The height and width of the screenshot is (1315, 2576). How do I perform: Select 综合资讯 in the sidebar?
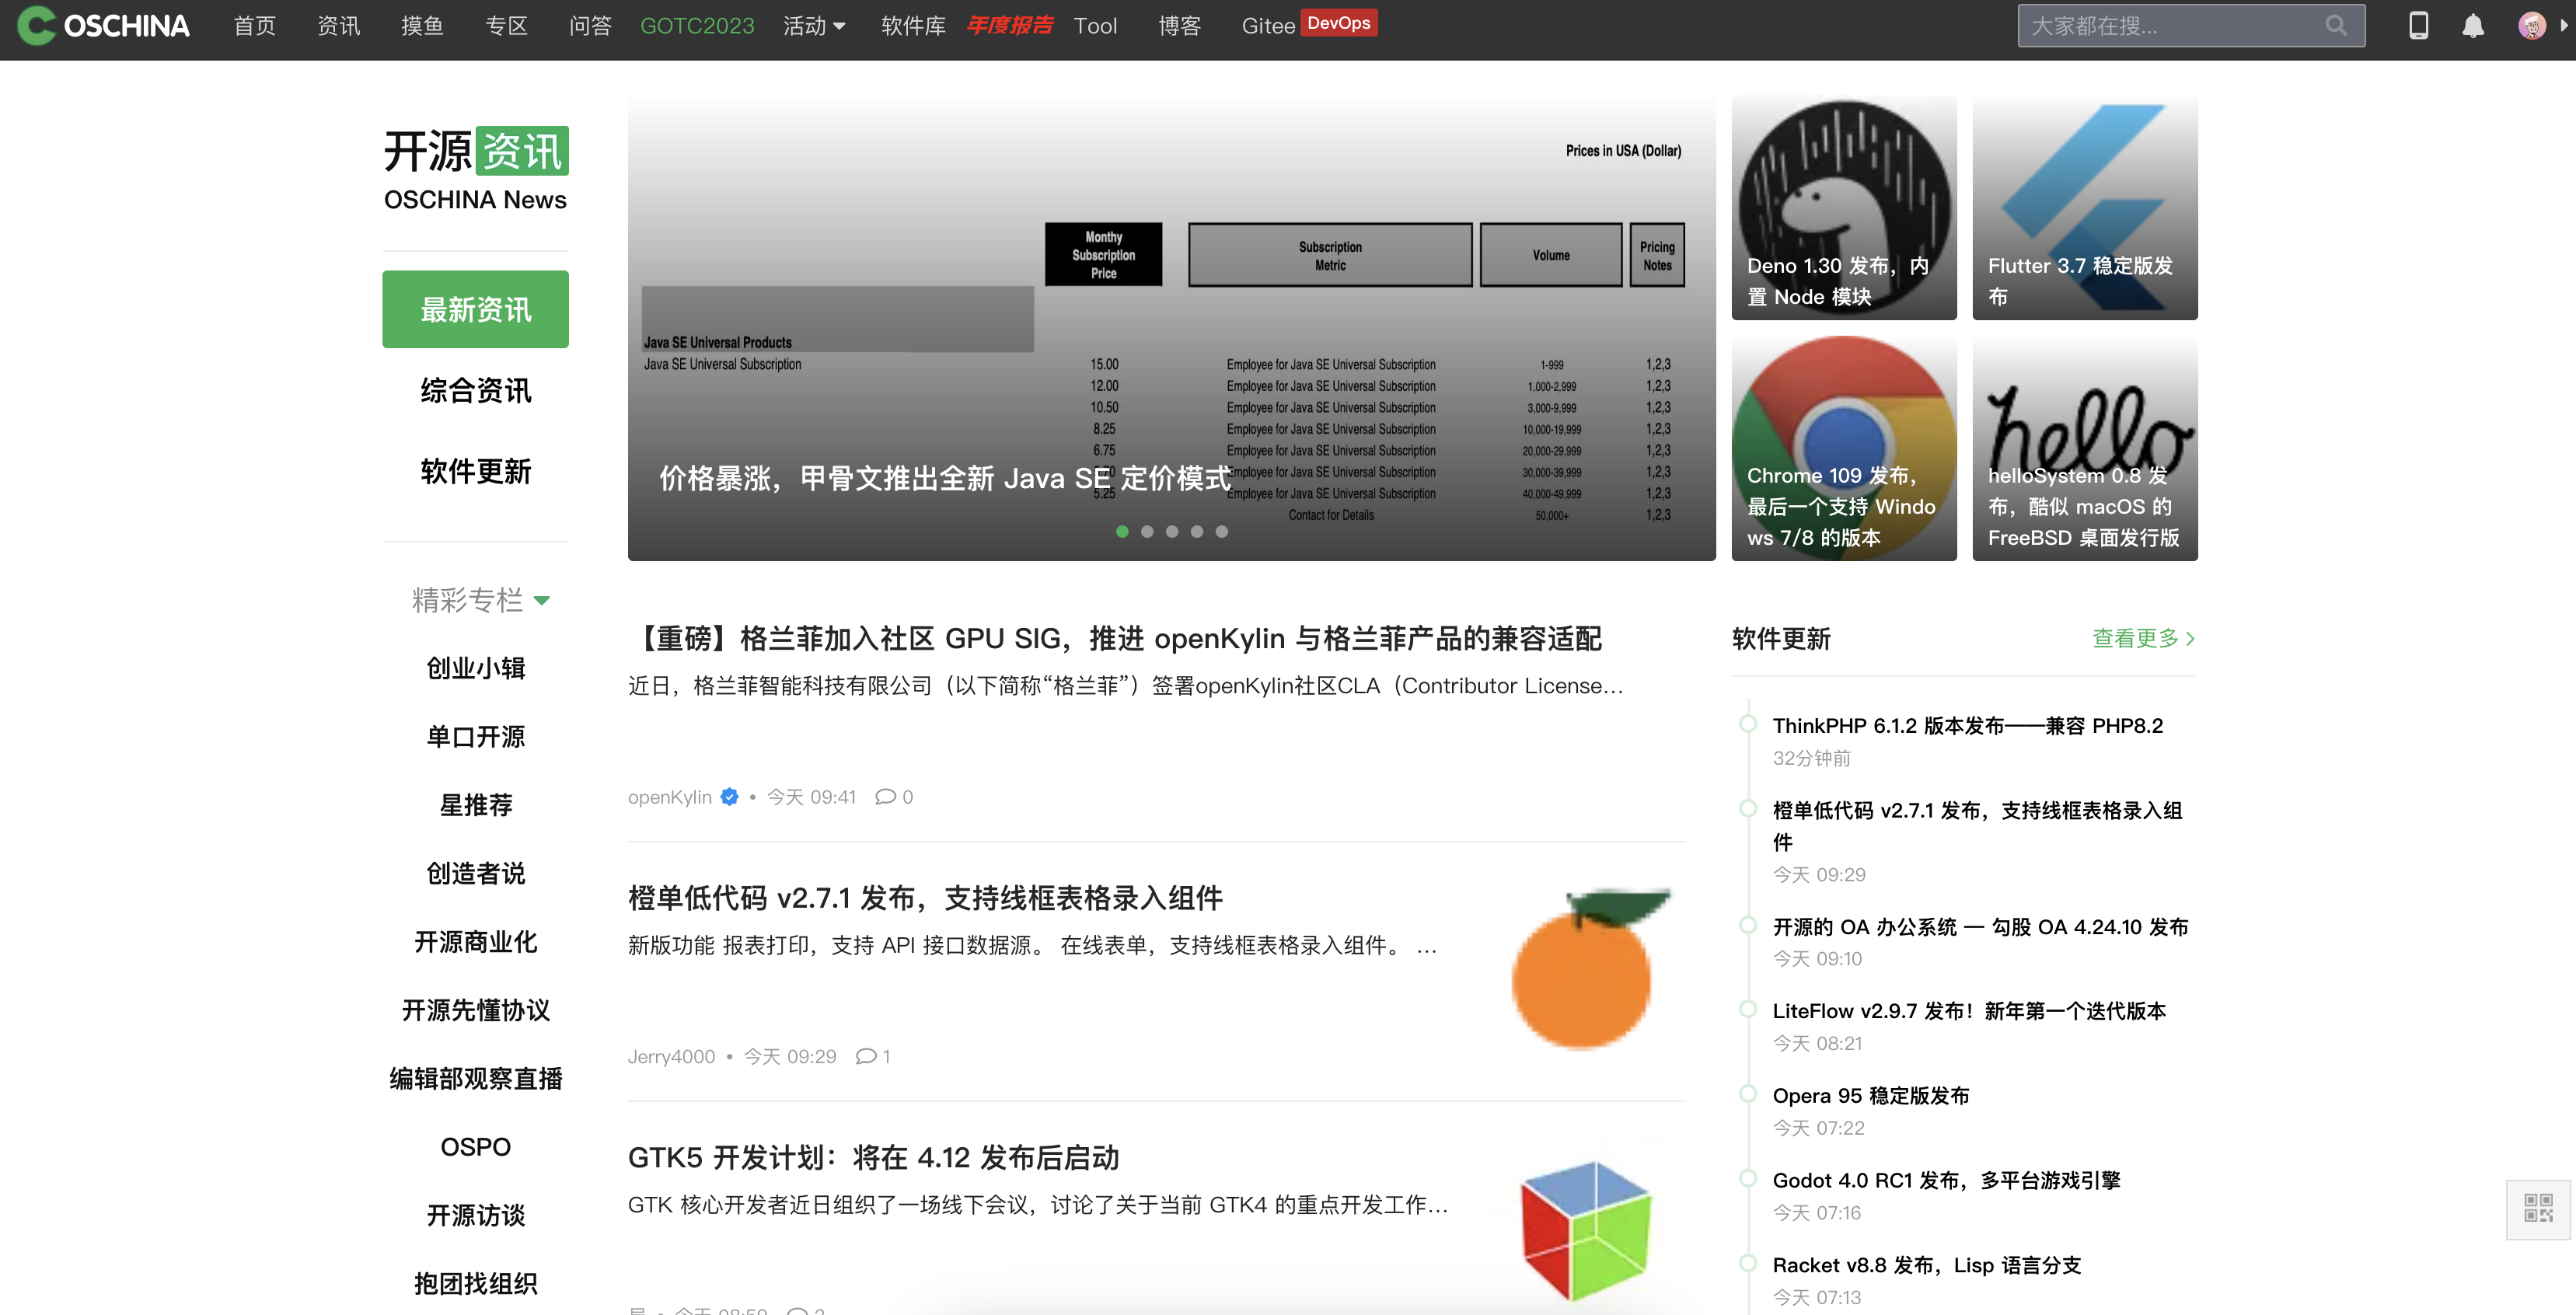(475, 390)
